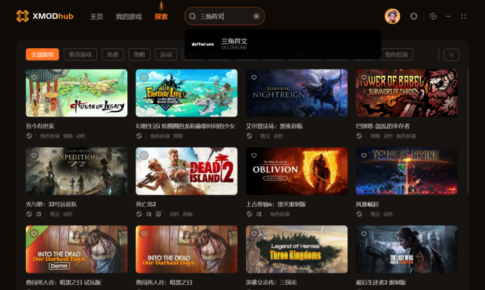Viewport: 485px width, 290px height.
Task: Click Steam icon under 光与影：33号远征队
Action: pos(29,214)
